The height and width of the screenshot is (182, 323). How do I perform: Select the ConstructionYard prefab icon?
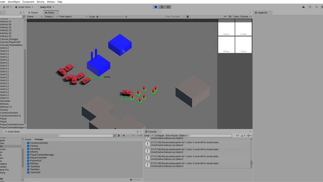tap(28, 143)
